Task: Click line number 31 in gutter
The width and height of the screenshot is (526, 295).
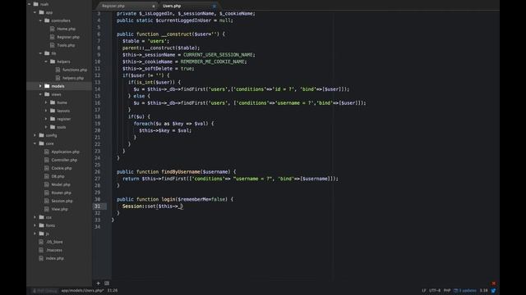Action: point(97,206)
